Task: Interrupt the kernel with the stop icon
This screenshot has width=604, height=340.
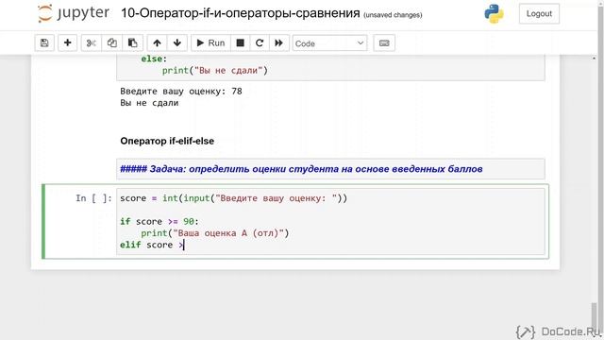Action: click(x=240, y=42)
